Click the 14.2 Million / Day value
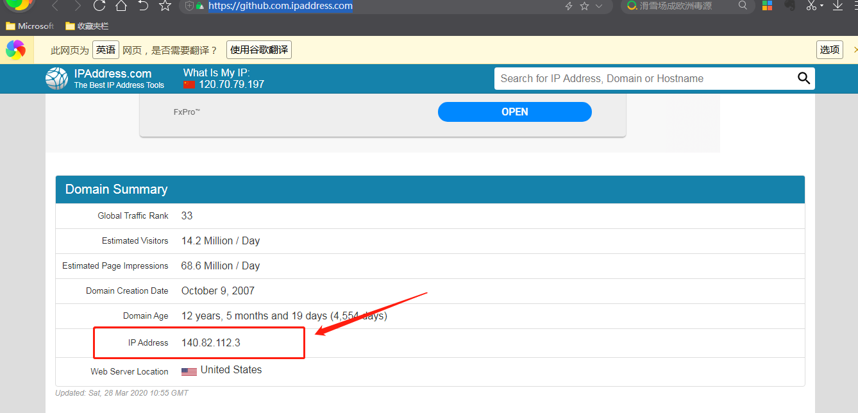858x413 pixels. tap(221, 240)
